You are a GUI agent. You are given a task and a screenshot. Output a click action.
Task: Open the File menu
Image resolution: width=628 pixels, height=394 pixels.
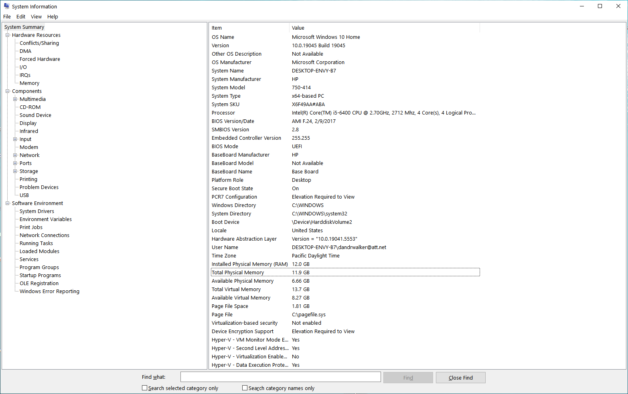tap(7, 16)
